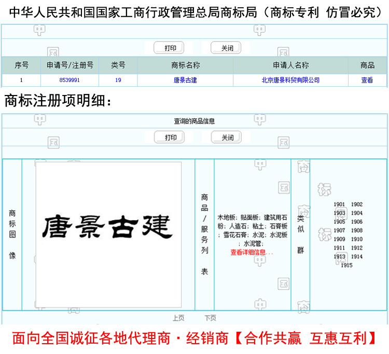This screenshot has height=354, width=389.
Task: Click the 查看 view goods link
Action: pyautogui.click(x=367, y=80)
